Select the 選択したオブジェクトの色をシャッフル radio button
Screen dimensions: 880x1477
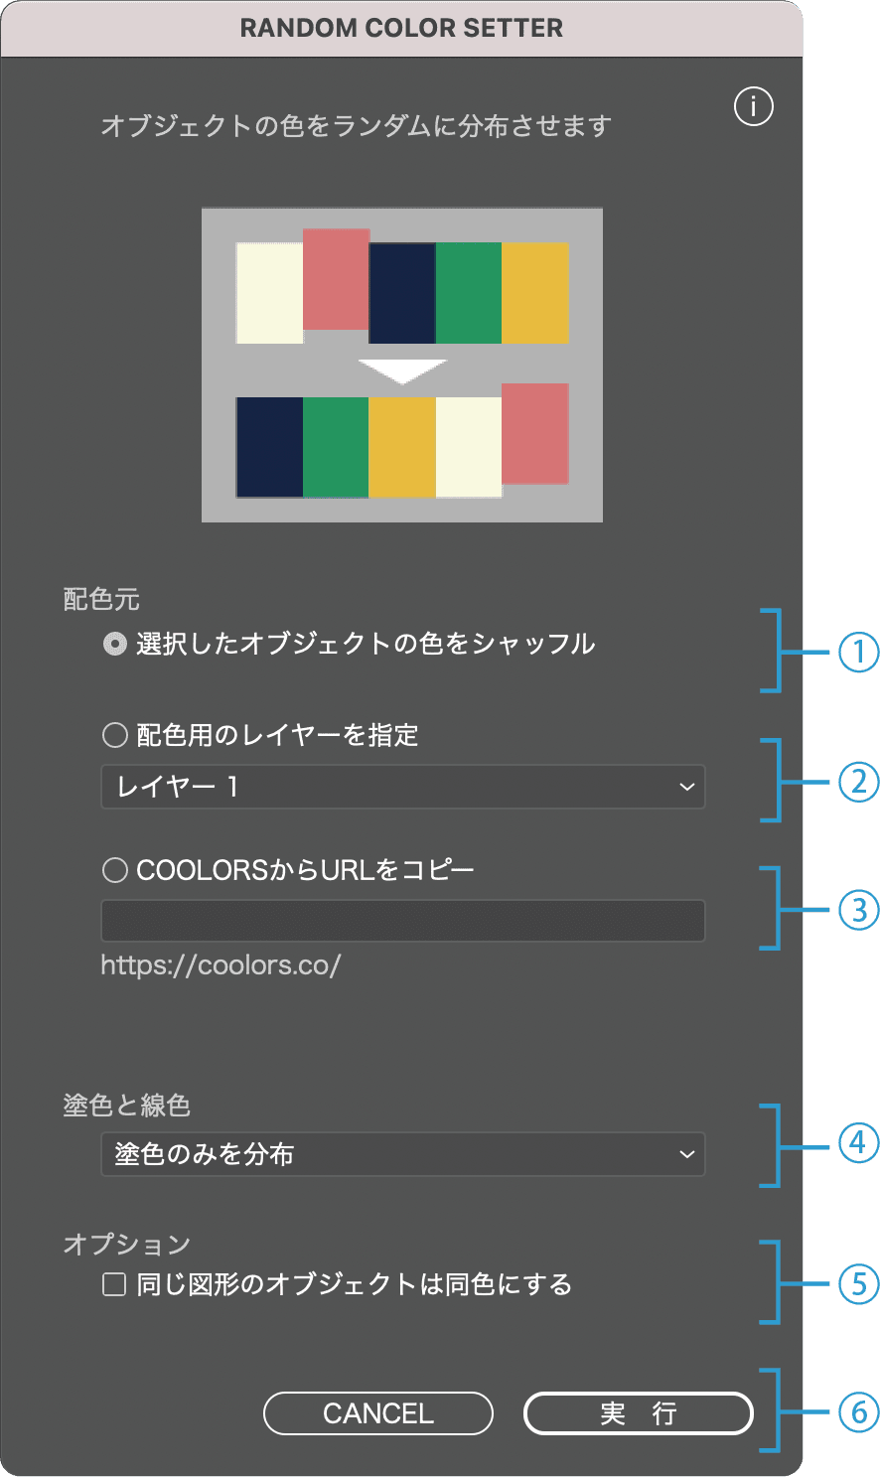(113, 644)
